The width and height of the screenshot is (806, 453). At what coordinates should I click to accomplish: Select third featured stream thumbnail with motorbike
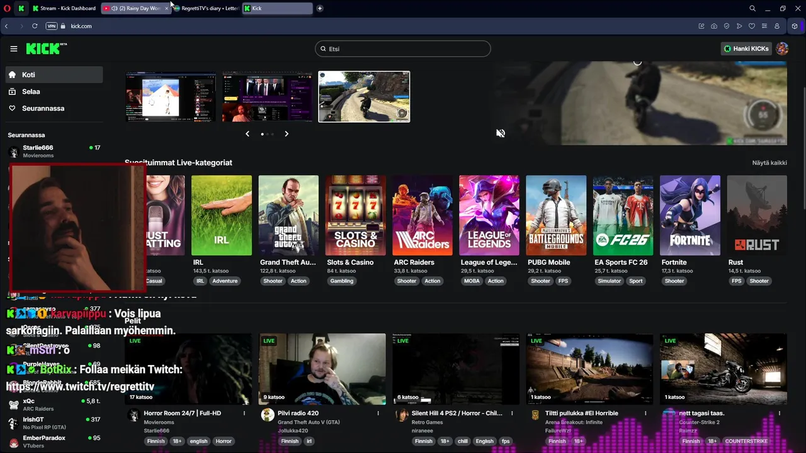click(364, 96)
